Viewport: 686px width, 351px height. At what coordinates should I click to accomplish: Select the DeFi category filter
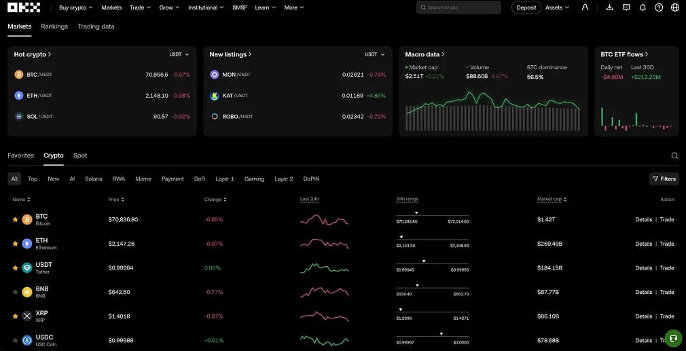(x=200, y=179)
